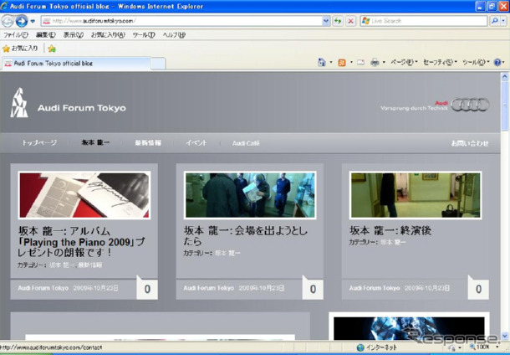
Task: Click the vertical scrollbar thumb
Action: [505, 105]
